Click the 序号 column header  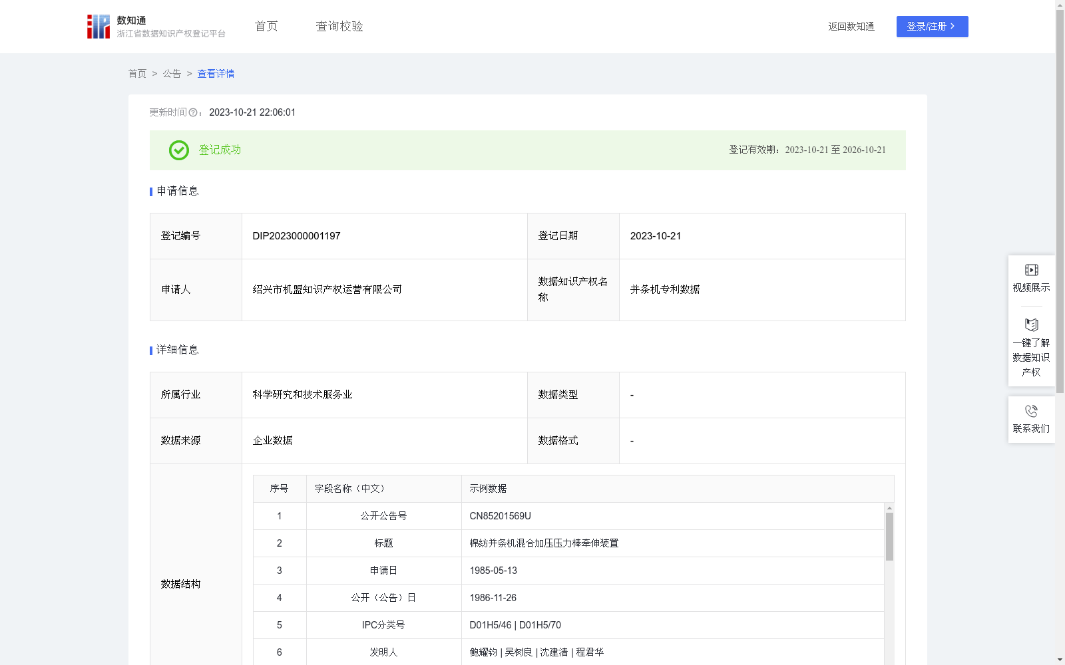[x=279, y=489]
